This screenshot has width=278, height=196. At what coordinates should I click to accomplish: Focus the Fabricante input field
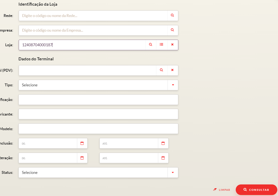click(99, 114)
